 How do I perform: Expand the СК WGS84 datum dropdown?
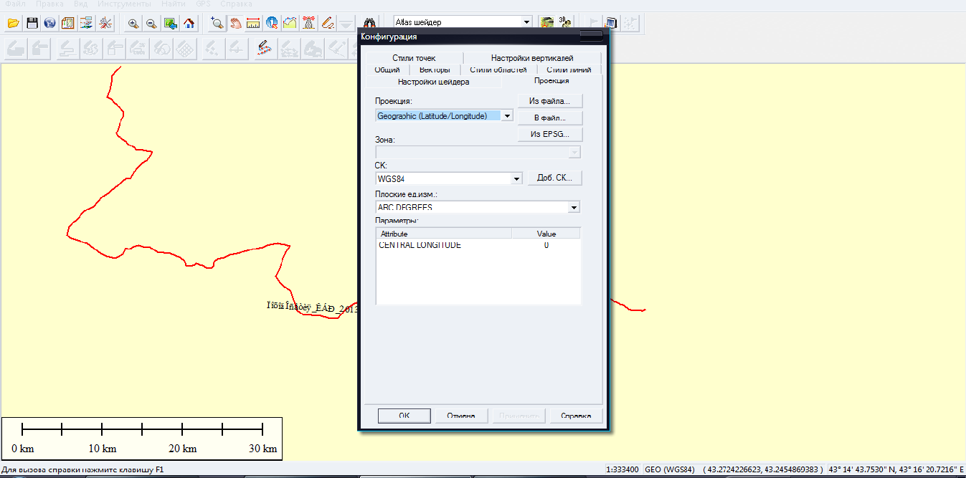[x=516, y=178]
